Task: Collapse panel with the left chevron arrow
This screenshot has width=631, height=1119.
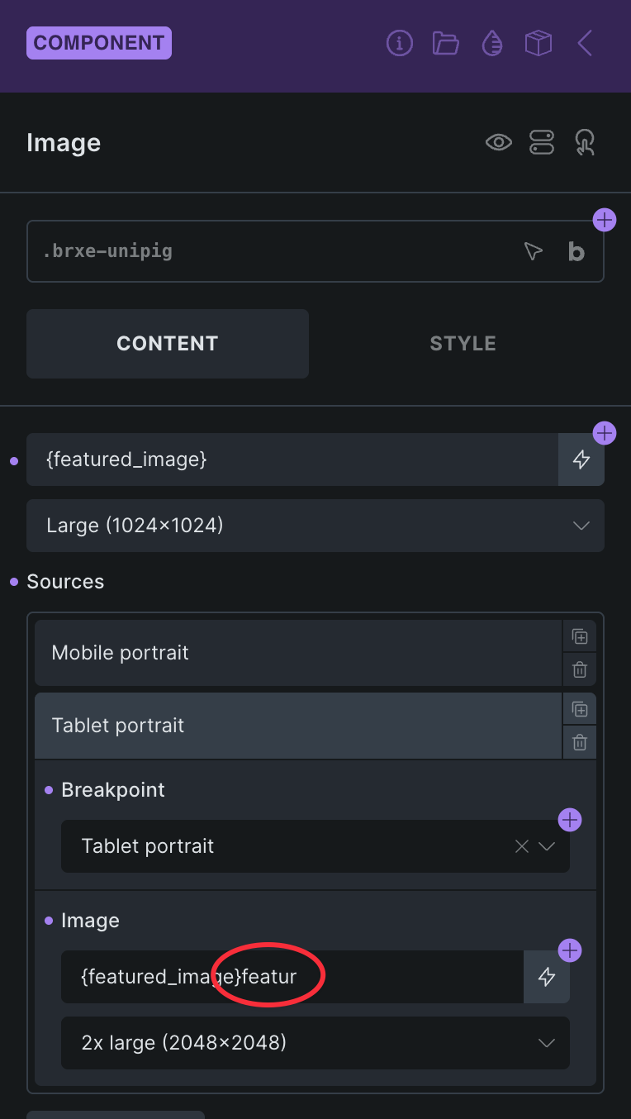Action: click(585, 43)
